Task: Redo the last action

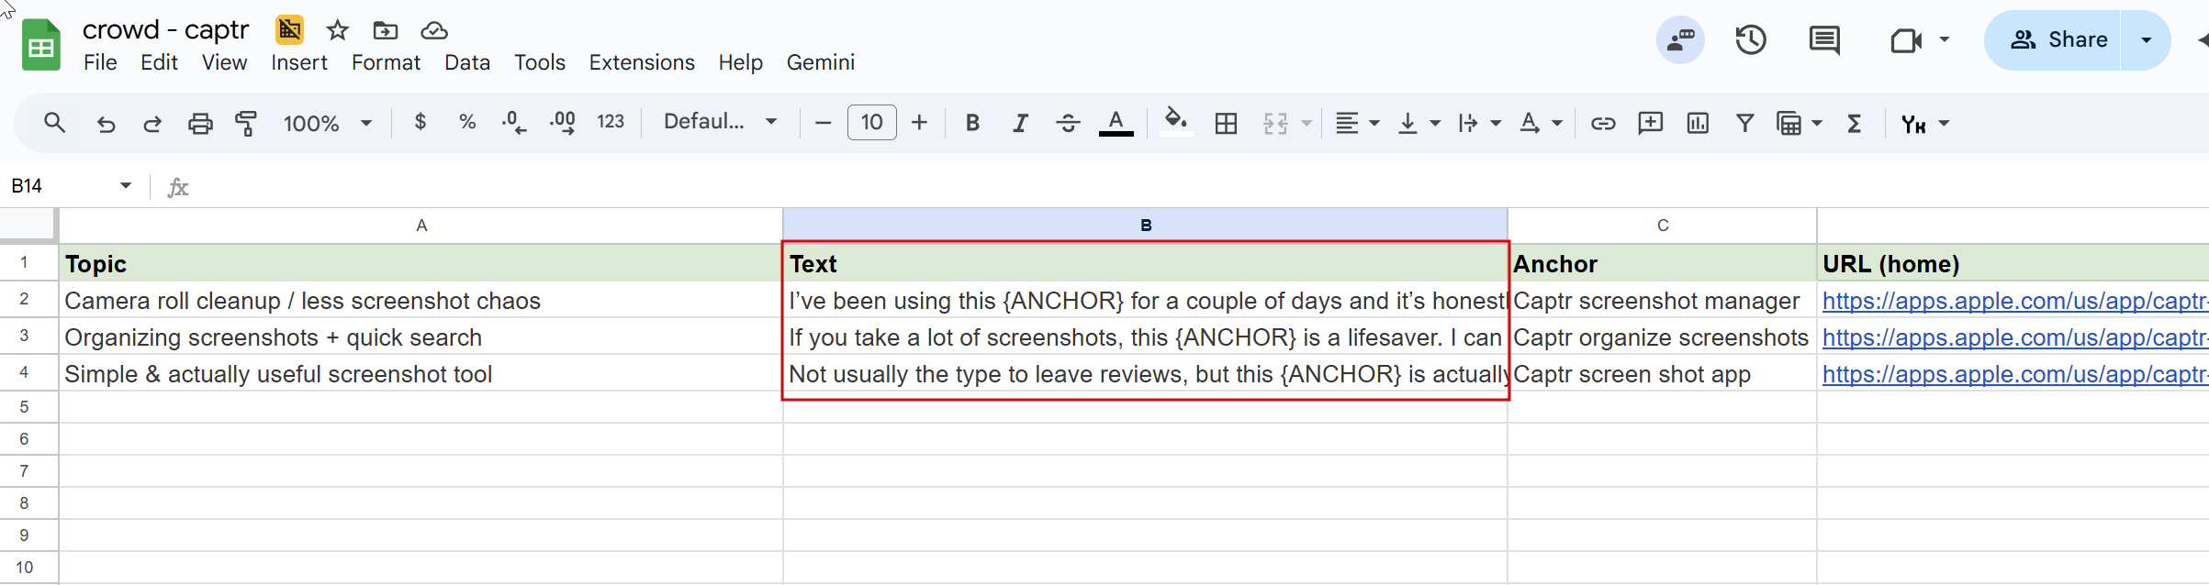Action: click(152, 124)
